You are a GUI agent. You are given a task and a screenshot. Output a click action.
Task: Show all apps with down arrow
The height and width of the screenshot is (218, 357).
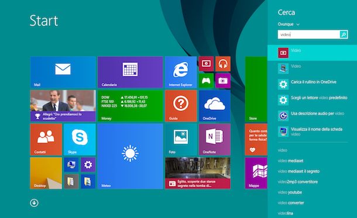tap(34, 203)
